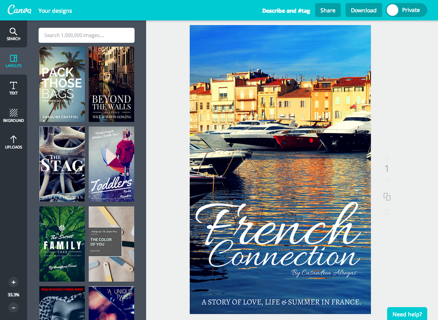Zoom in with the plus button
Screen dimensions: 438x320
pyautogui.click(x=13, y=282)
